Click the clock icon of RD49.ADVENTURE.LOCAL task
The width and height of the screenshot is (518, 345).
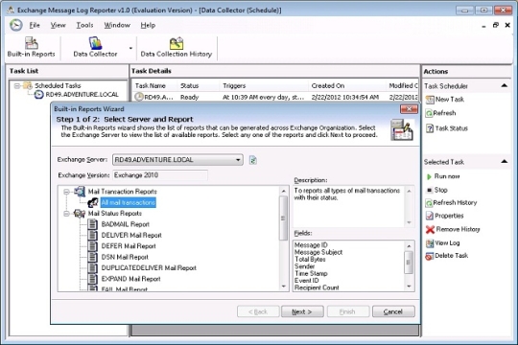coord(39,95)
